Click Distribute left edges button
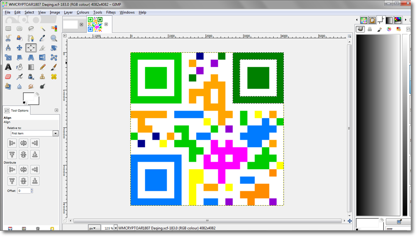The image size is (417, 237). [12, 169]
